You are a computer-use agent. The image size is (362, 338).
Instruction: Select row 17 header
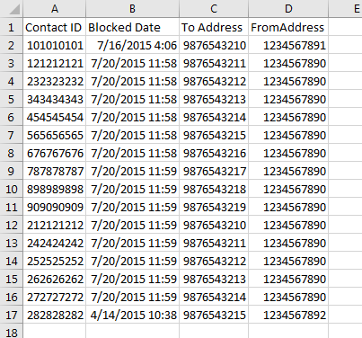[x=12, y=315]
